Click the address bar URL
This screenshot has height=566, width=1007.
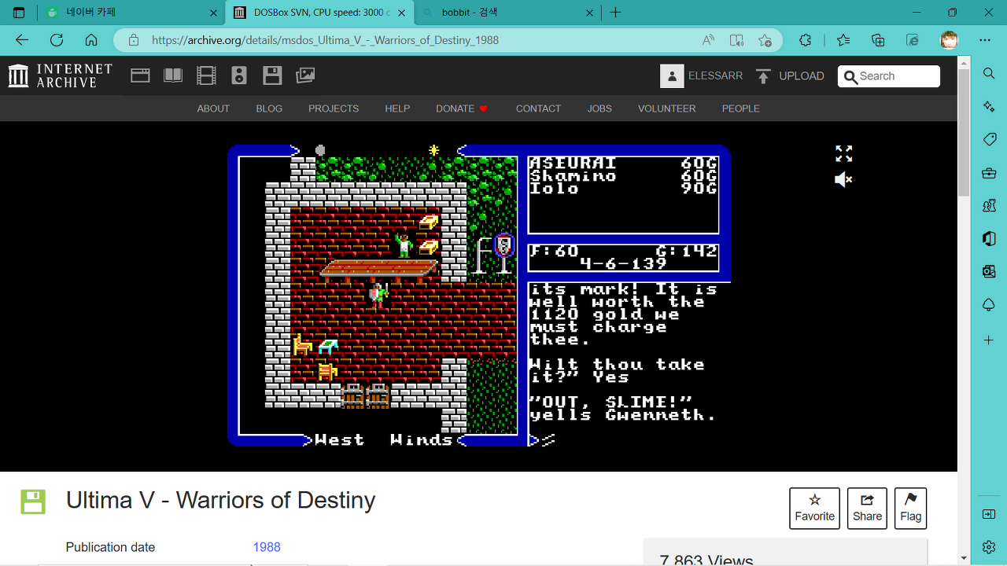pos(325,40)
